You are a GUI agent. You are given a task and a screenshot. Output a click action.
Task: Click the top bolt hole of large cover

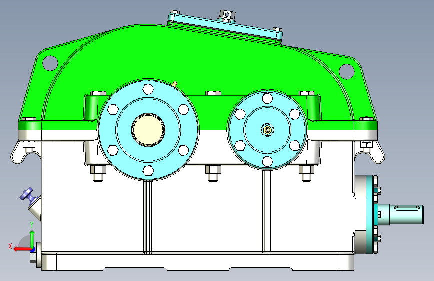click(148, 89)
